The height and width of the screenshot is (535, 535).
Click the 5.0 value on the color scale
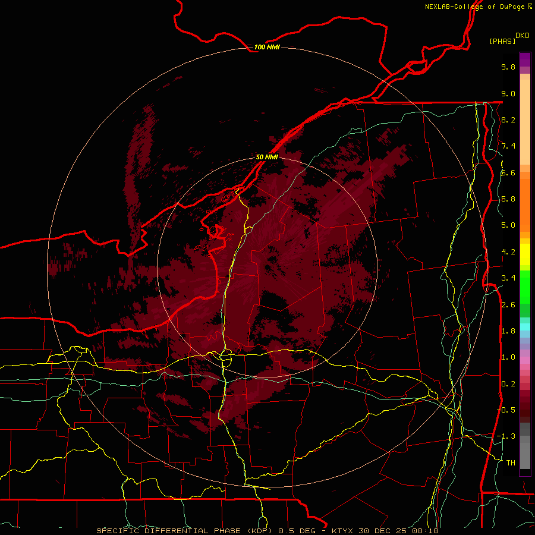point(508,225)
